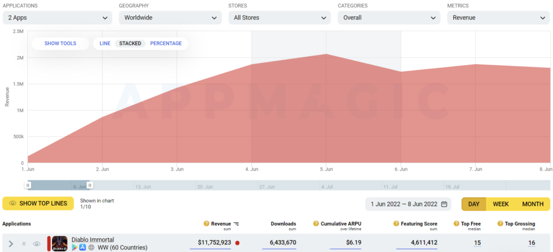This screenshot has height=252, width=553.
Task: Click the App Store icon for Diablo Immortal
Action: (x=83, y=247)
